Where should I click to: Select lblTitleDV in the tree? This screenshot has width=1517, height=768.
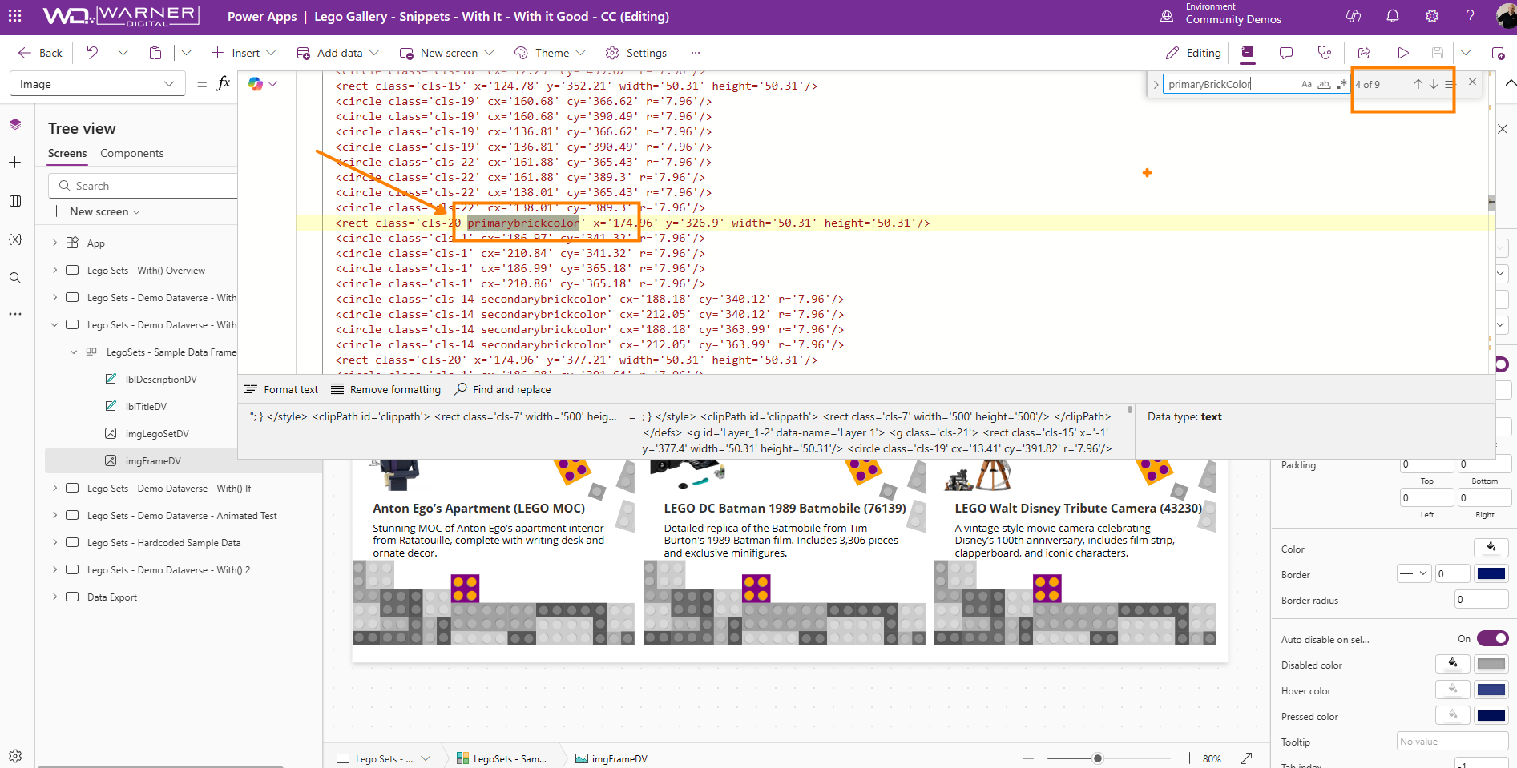coord(146,406)
